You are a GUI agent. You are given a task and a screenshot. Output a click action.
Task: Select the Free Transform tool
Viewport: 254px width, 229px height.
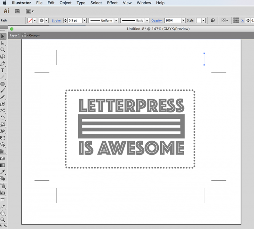tap(3, 138)
